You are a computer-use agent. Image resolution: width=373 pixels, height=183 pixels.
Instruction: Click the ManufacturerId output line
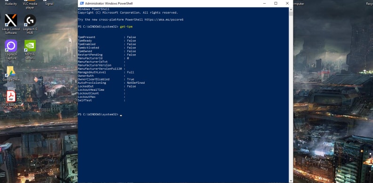click(x=104, y=58)
